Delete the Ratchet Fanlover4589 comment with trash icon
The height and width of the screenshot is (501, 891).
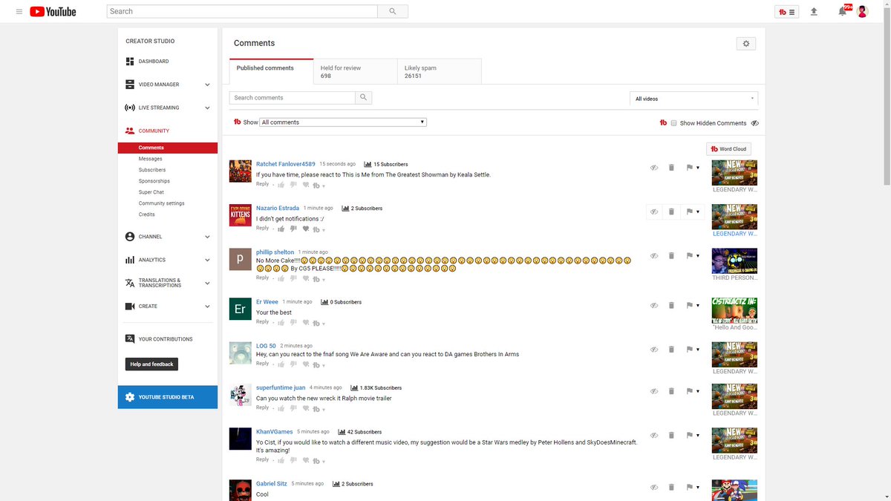coord(671,168)
